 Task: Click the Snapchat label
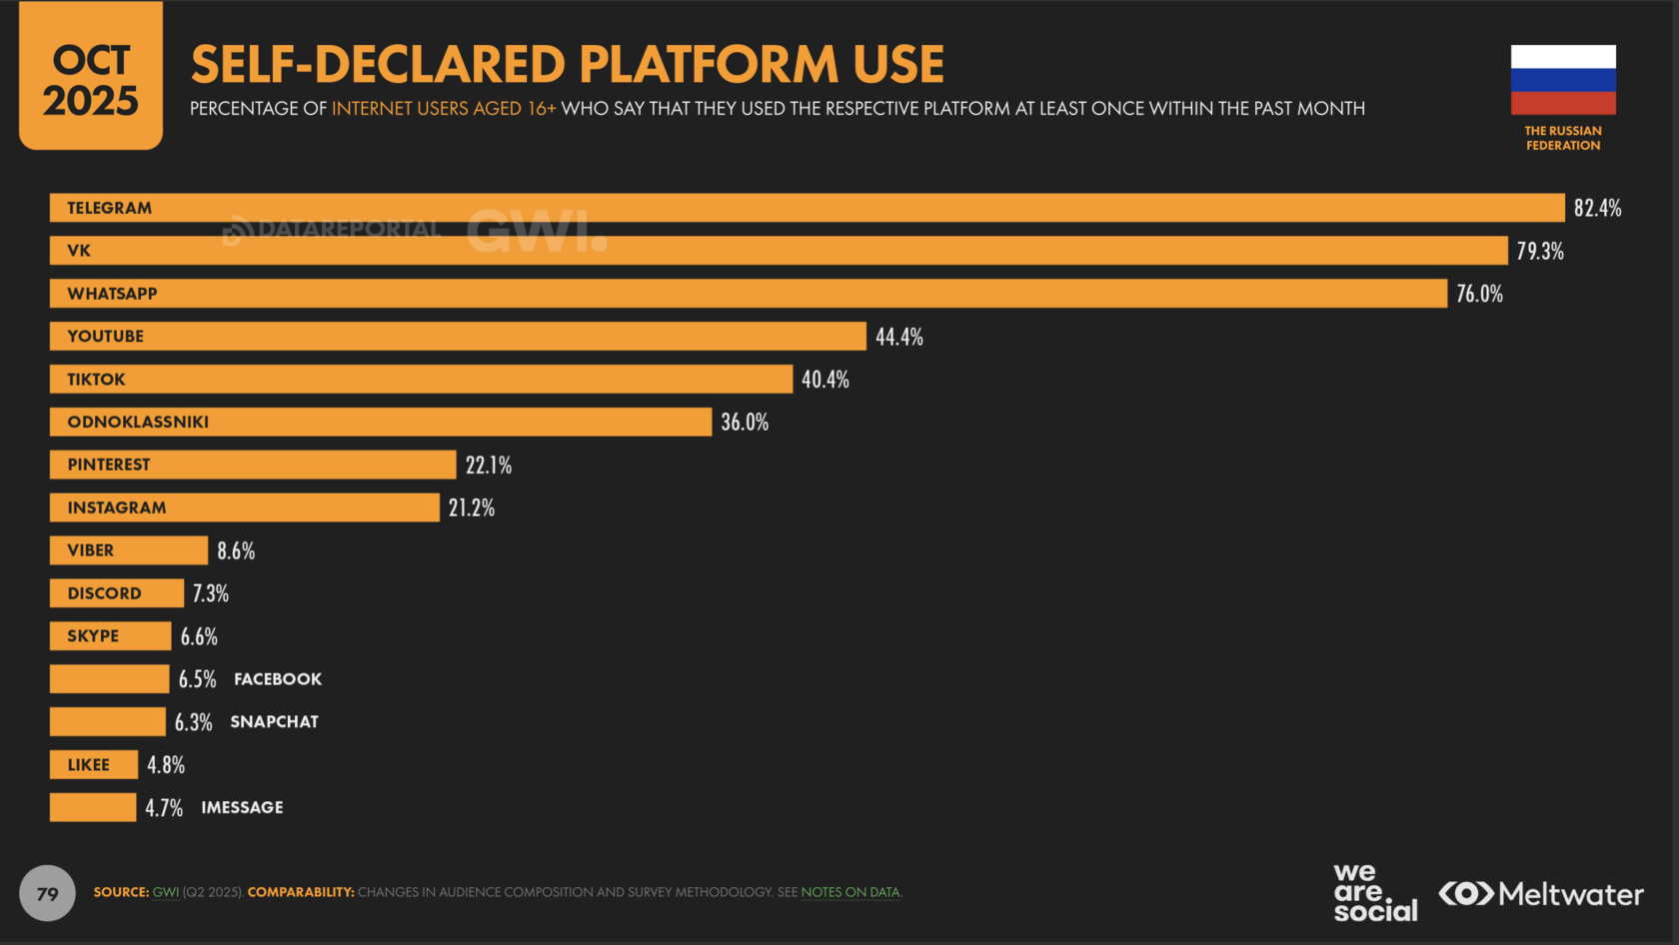[x=274, y=722]
